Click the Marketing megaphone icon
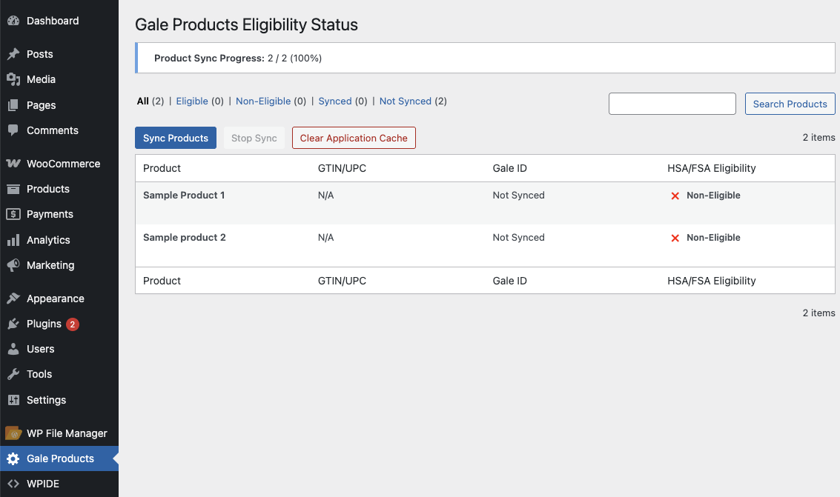Screen dimensions: 840x497 tap(13, 265)
